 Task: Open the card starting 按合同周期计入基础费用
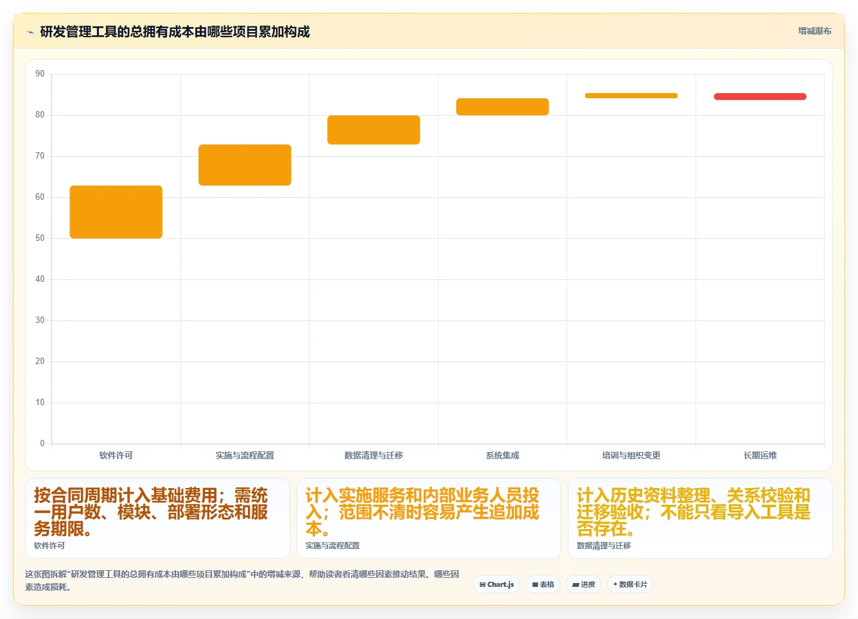pyautogui.click(x=157, y=518)
